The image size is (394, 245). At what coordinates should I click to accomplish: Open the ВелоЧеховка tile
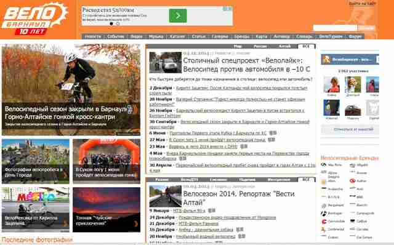coord(36,209)
